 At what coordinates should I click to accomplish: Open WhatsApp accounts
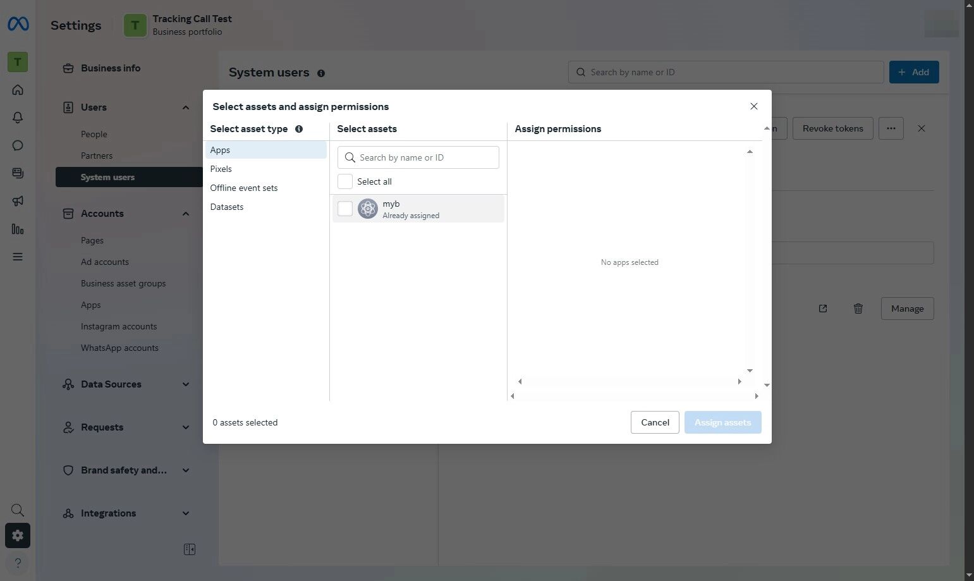pos(119,348)
